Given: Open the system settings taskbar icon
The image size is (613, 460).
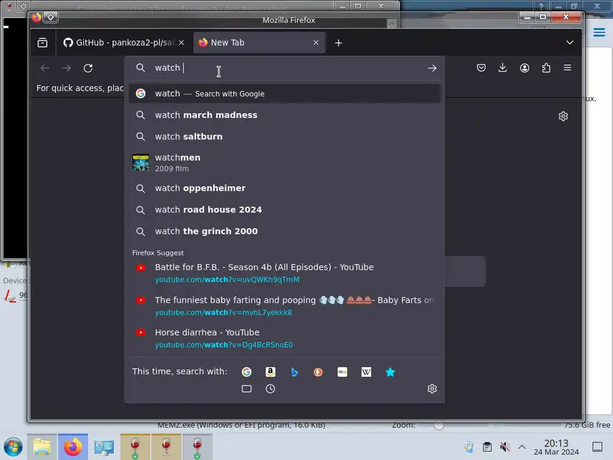Looking at the screenshot, I should tap(104, 447).
